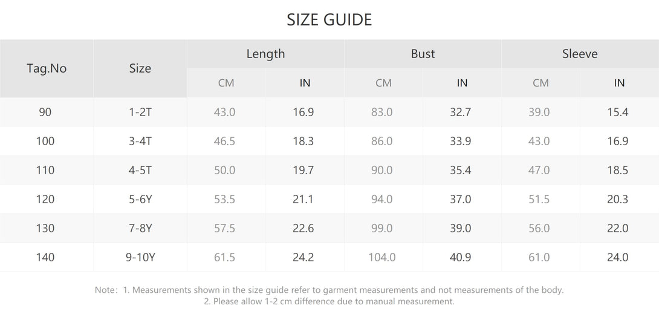Click the Length column header
This screenshot has height=320, width=659.
pyautogui.click(x=265, y=54)
